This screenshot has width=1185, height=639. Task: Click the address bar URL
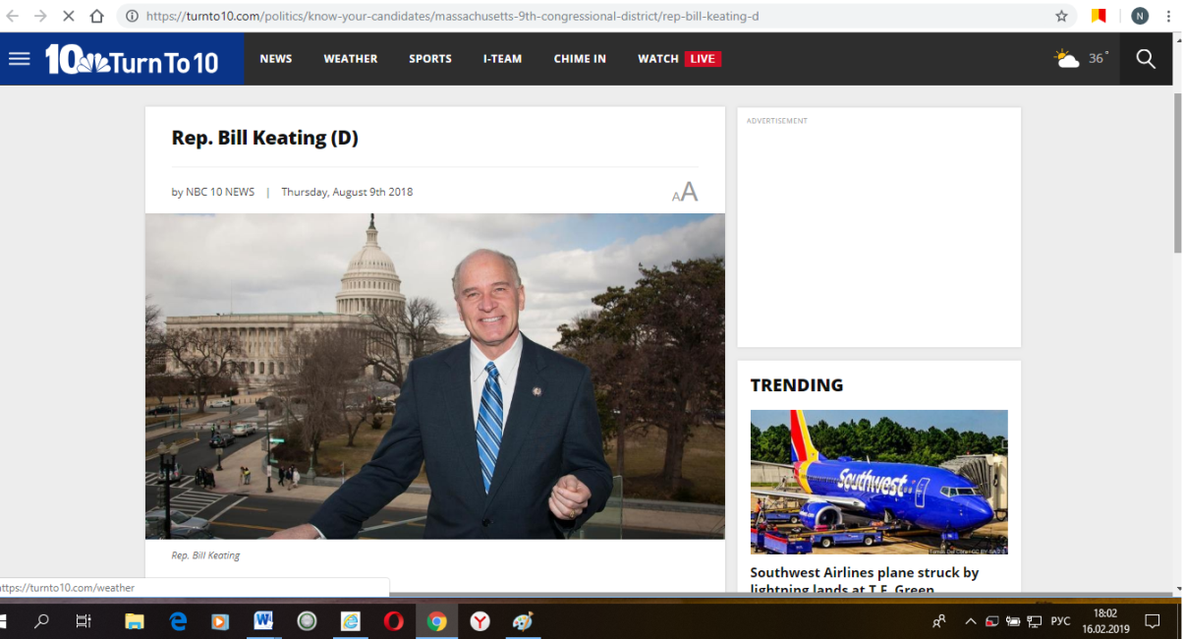click(452, 16)
